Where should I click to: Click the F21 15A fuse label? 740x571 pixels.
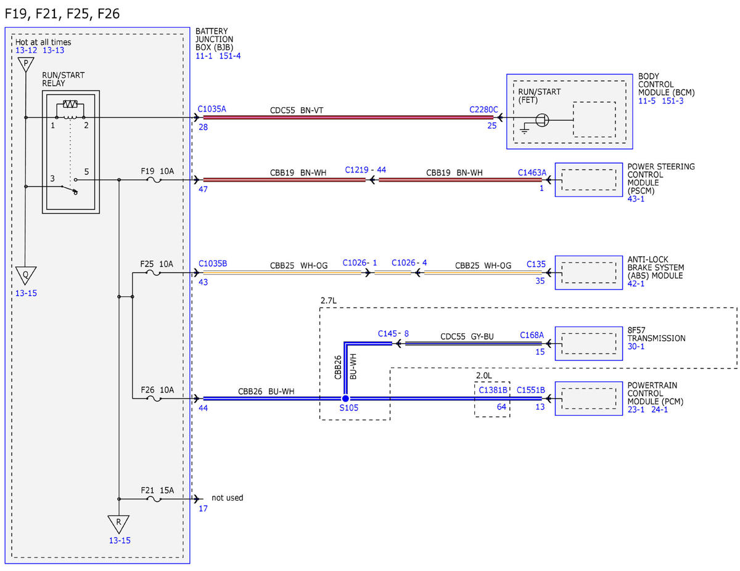[x=157, y=490]
